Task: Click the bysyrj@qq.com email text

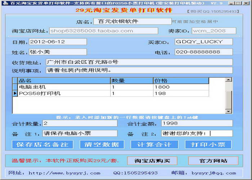Action: pyautogui.click(x=214, y=173)
